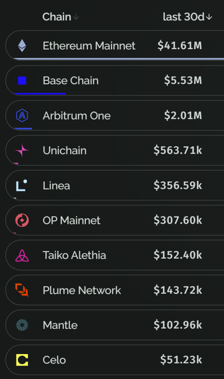Viewport: 224px width, 379px height.
Task: Open the Celo chain row
Action: tap(115, 360)
